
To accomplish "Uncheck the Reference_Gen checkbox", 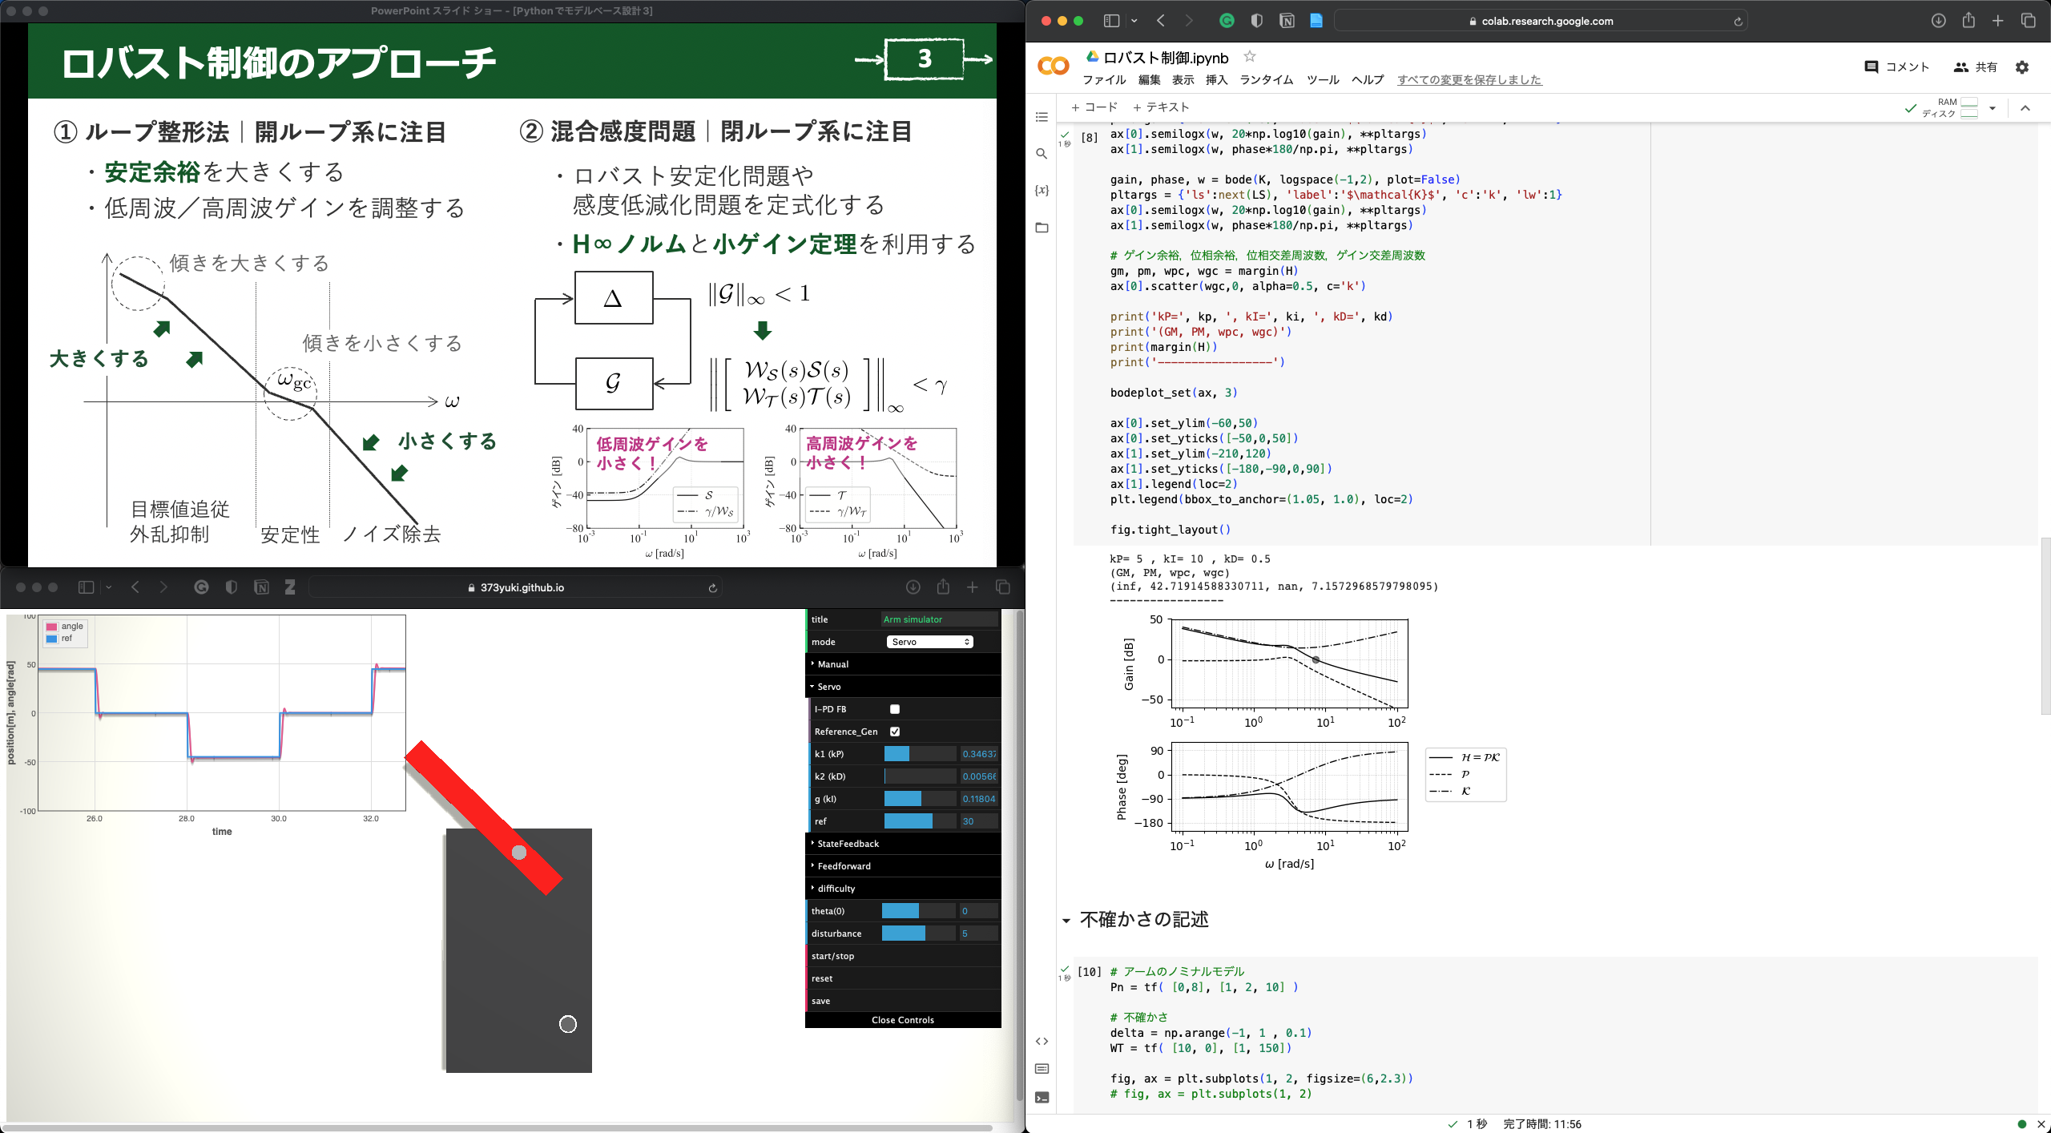I will pyautogui.click(x=895, y=732).
